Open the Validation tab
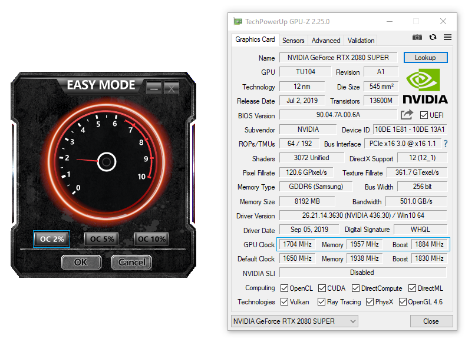The height and width of the screenshot is (342, 465). 361,40
